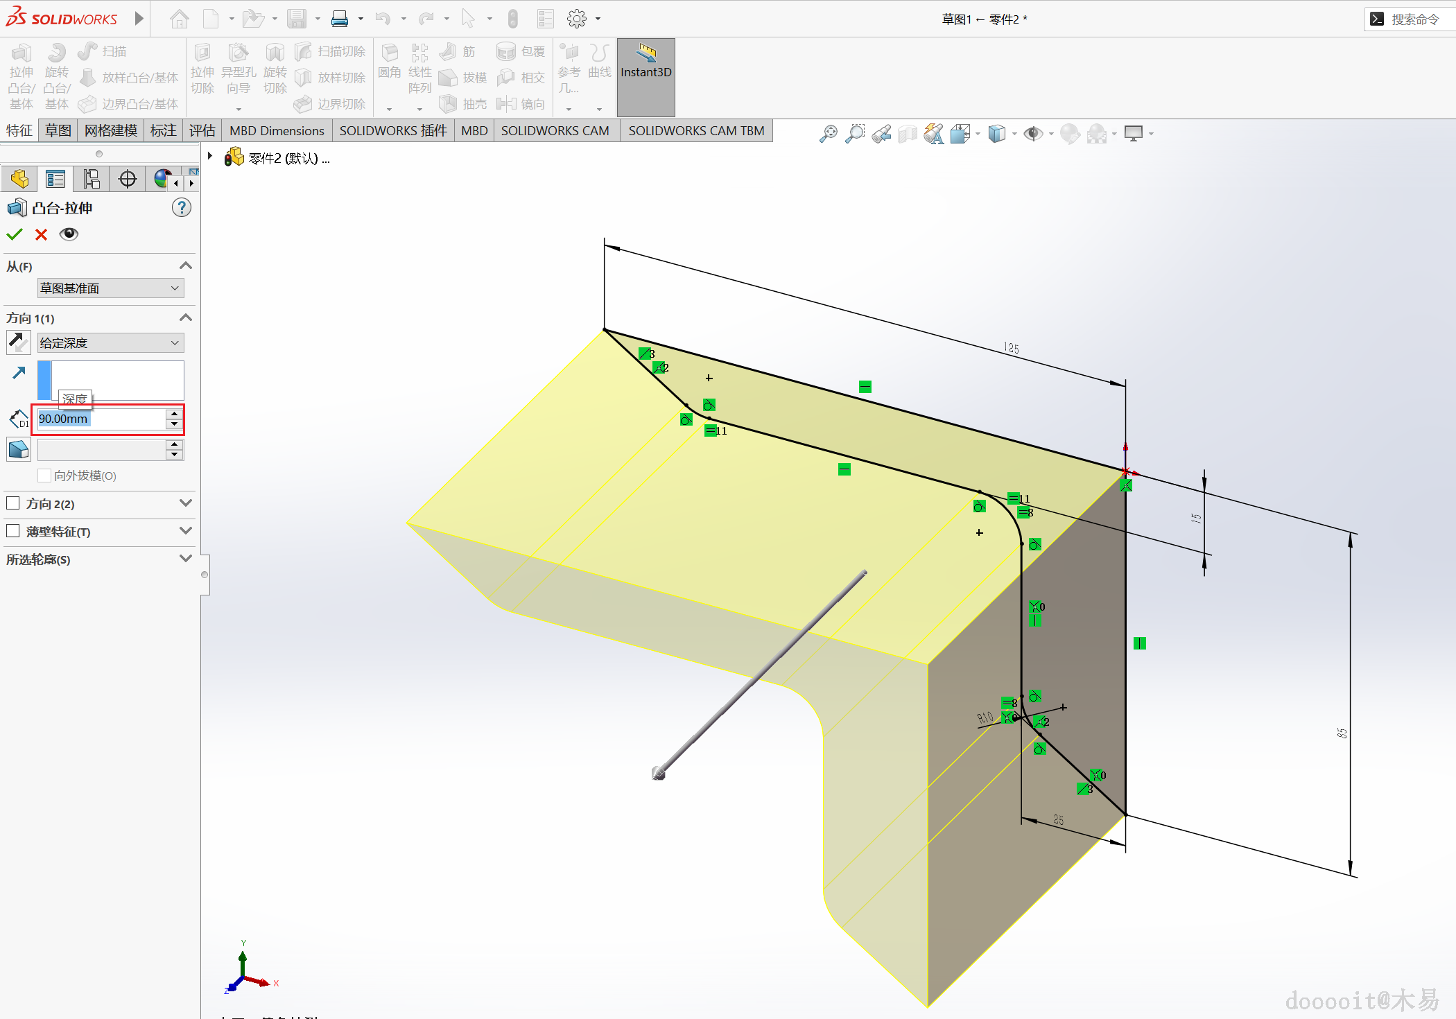Switch to the 草图 ribbon tab

coord(58,130)
